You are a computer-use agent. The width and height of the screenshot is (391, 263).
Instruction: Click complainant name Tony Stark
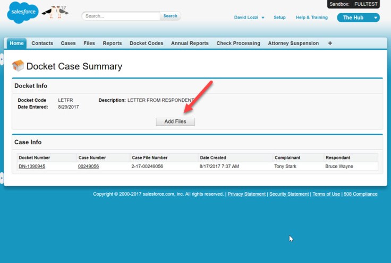285,166
